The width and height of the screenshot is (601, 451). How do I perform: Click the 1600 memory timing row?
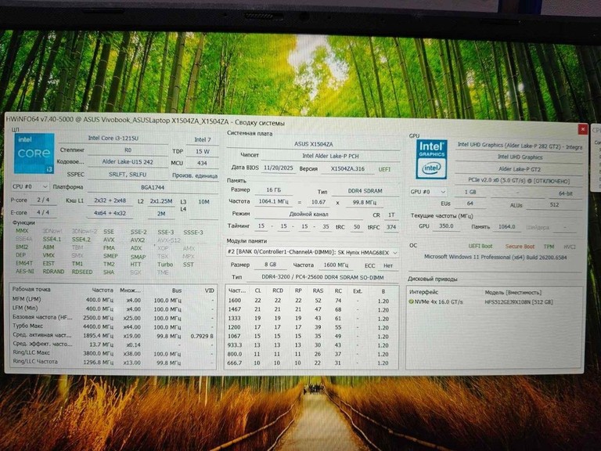coord(311,301)
